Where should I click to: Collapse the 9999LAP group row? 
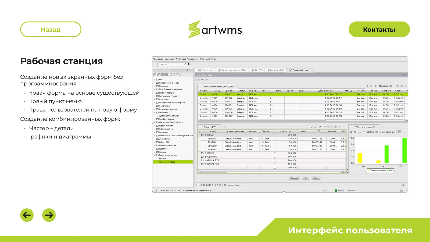200,135
